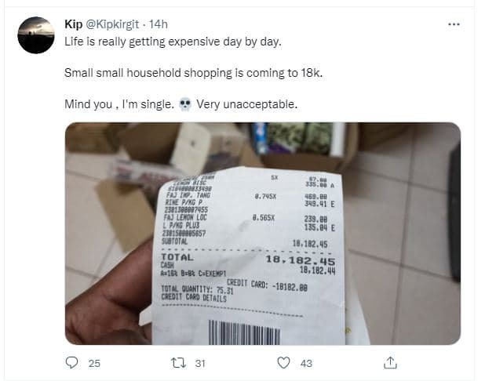Click the retweet count 31
The image size is (485, 381).
(x=200, y=363)
